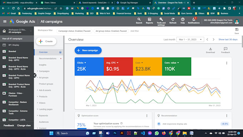Open Product groups in the page menu
The width and height of the screenshot is (243, 137).
[46, 84]
